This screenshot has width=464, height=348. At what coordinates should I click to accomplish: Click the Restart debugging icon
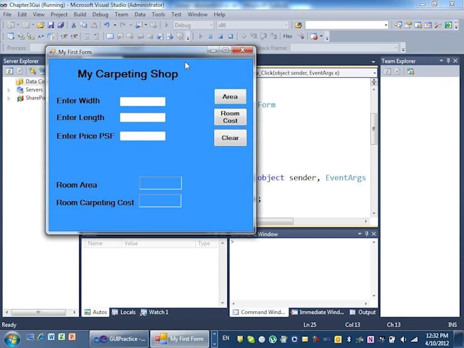coord(231,36)
